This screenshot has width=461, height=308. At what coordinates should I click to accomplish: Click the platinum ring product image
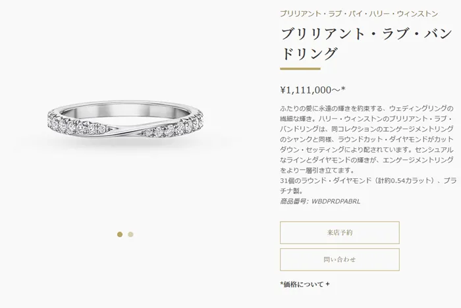125,120
